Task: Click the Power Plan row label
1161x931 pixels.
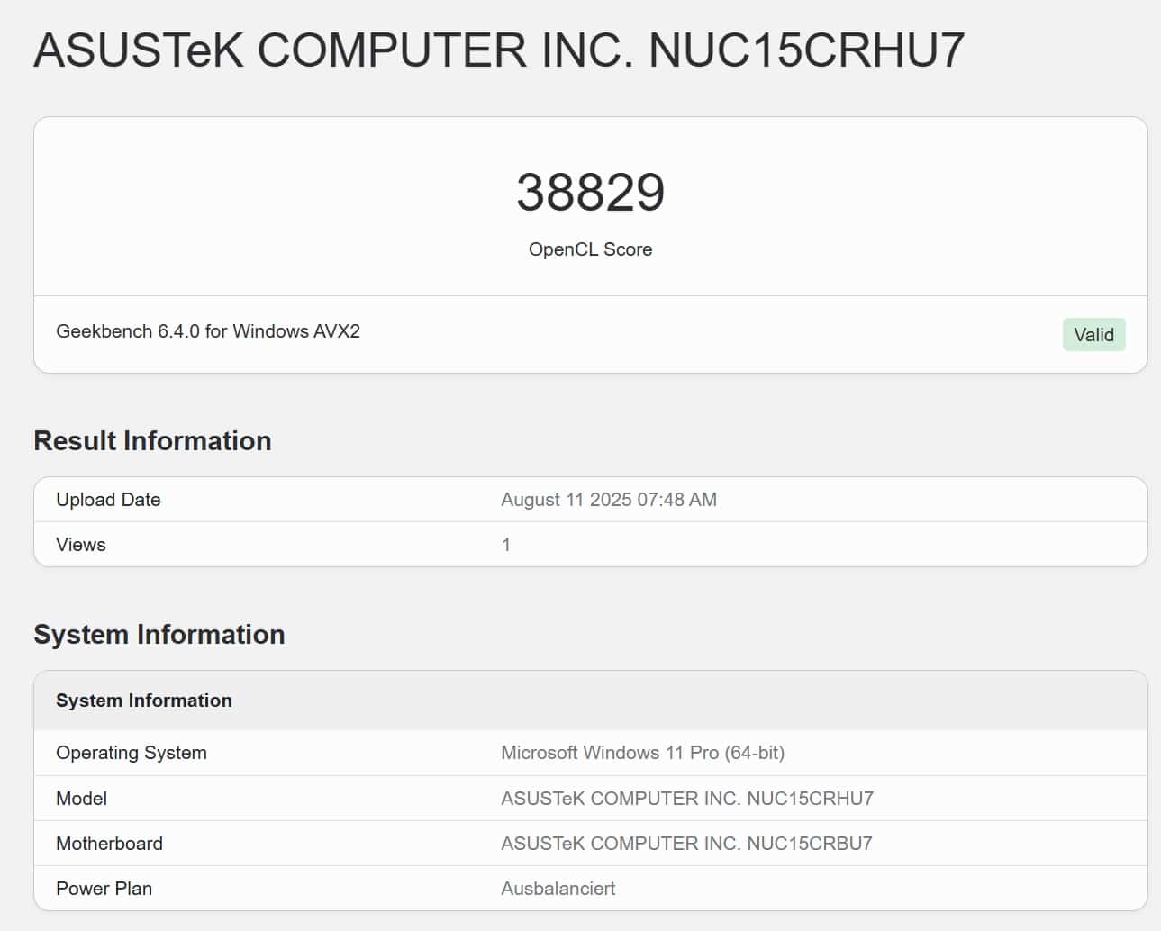Action: pos(104,889)
